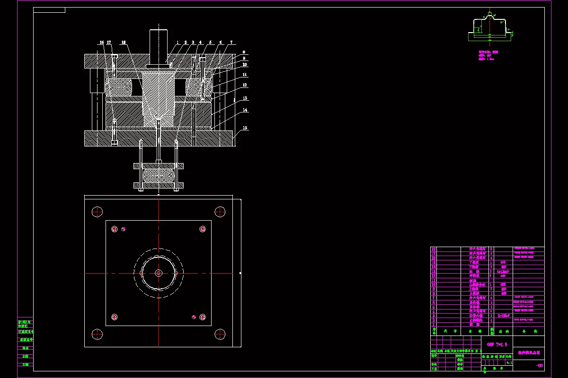Select the rubber cushion block below the lower die
Image resolution: width=568 pixels, height=378 pixels.
coord(159,177)
